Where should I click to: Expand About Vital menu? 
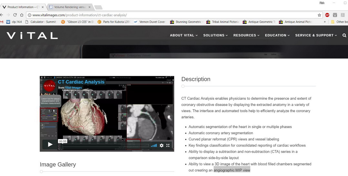(184, 35)
